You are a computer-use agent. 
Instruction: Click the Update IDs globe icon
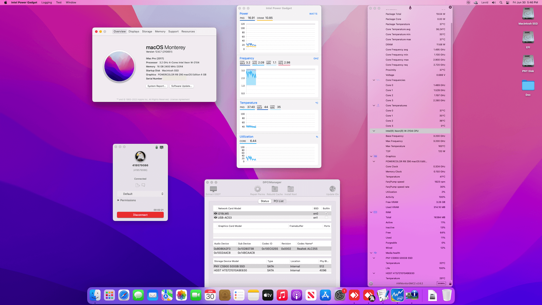coord(332,189)
